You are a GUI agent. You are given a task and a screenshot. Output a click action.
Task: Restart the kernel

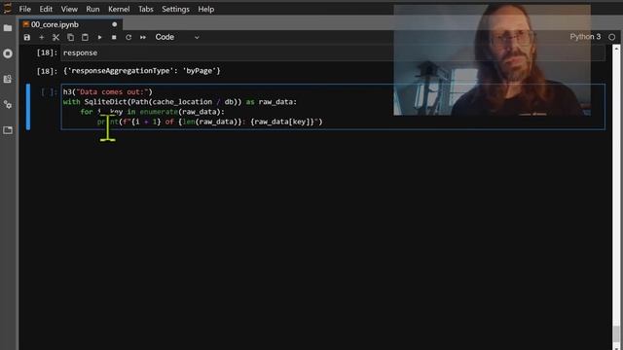pyautogui.click(x=128, y=37)
